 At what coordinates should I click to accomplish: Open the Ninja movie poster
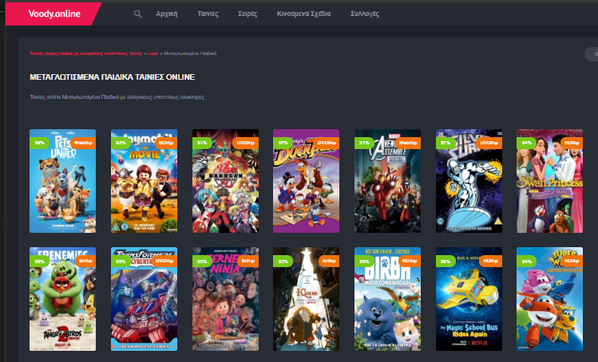tap(225, 299)
